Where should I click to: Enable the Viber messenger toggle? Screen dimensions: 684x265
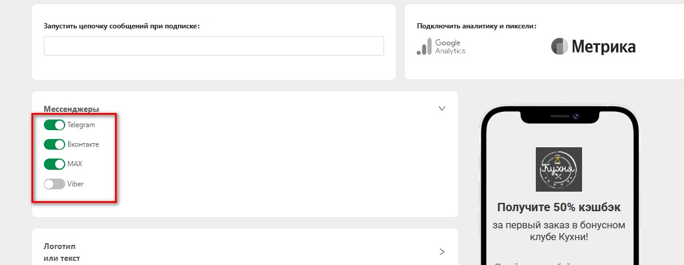pos(54,184)
